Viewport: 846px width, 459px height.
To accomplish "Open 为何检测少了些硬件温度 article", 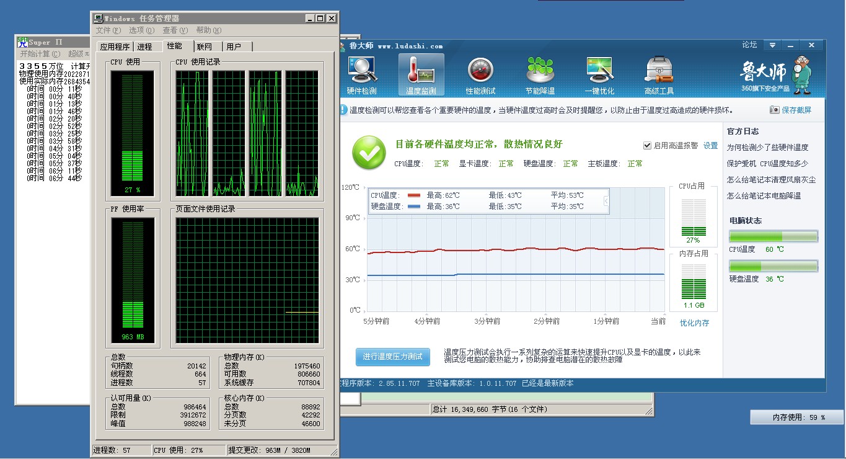I will (767, 148).
